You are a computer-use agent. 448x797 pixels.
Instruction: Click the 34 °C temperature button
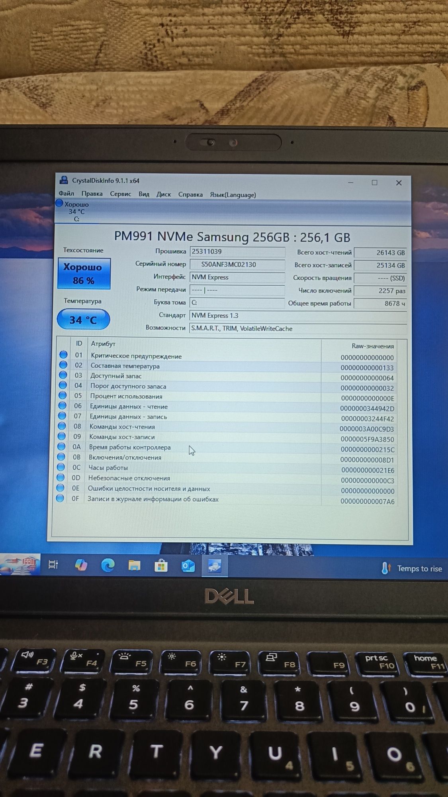(x=83, y=320)
